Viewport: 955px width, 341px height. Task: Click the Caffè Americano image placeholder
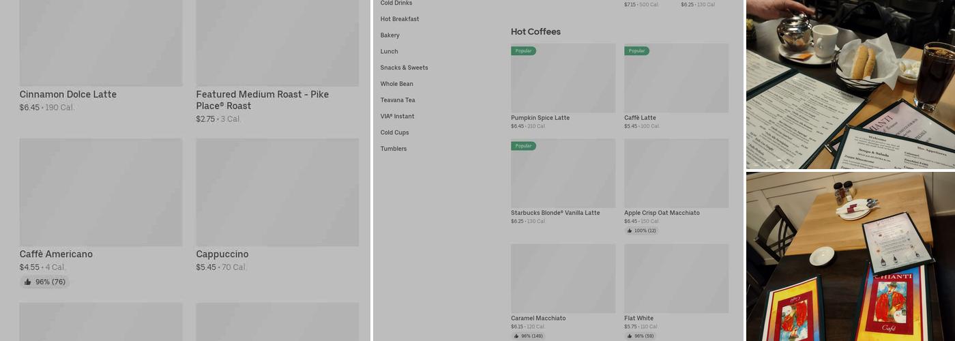pyautogui.click(x=101, y=192)
